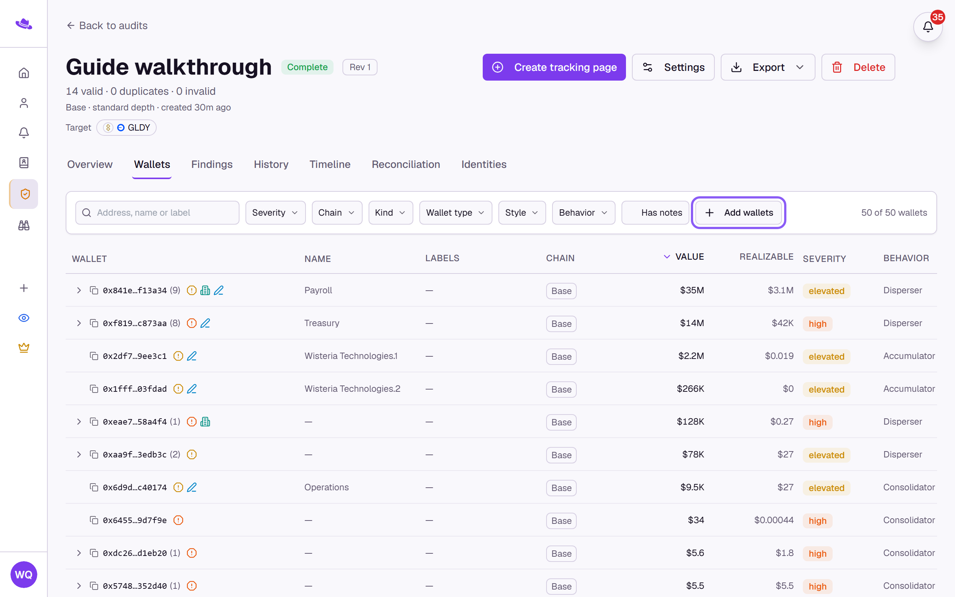Open the crown premium sidebar icon
955x597 pixels.
pos(24,348)
